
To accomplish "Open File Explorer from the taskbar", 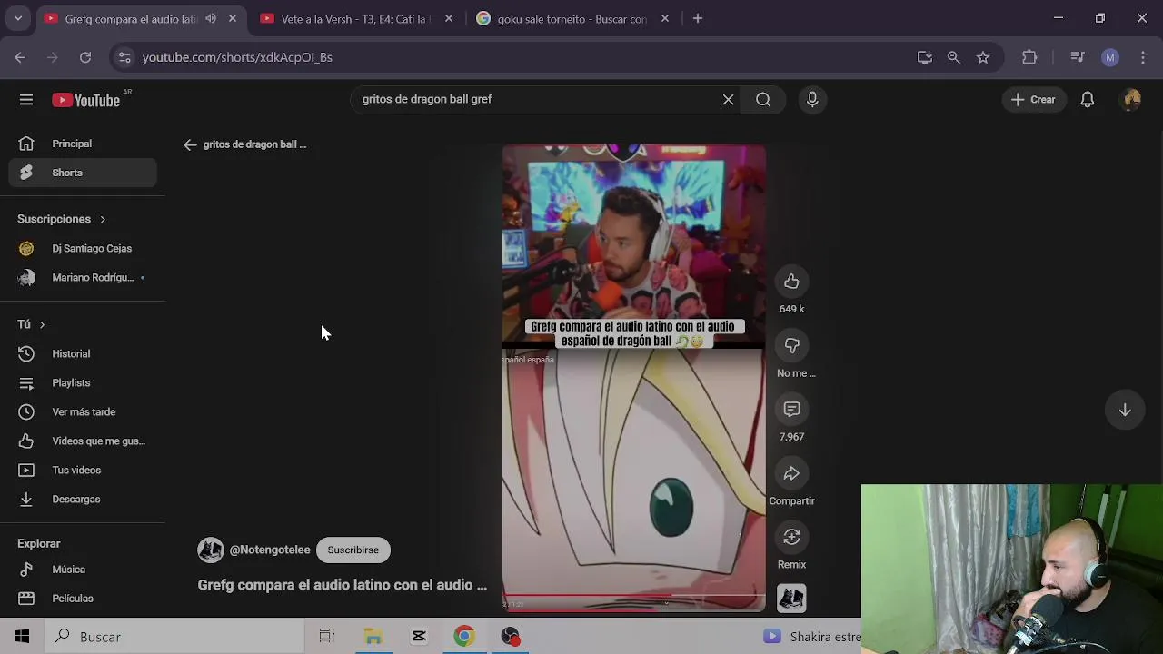I will [x=373, y=637].
